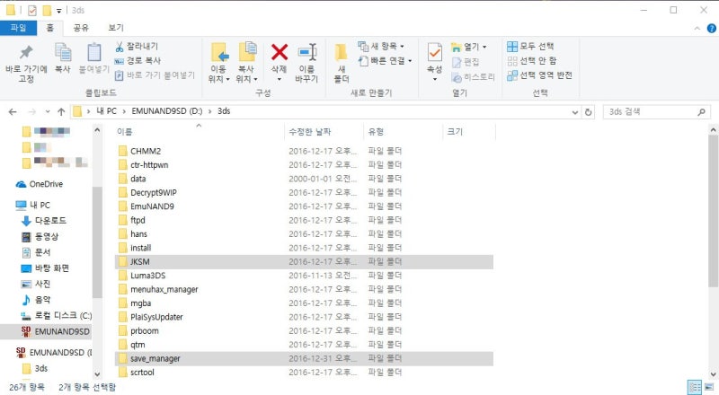This screenshot has width=719, height=395.
Task: Open 사진 pictures in sidebar
Action: 36,284
